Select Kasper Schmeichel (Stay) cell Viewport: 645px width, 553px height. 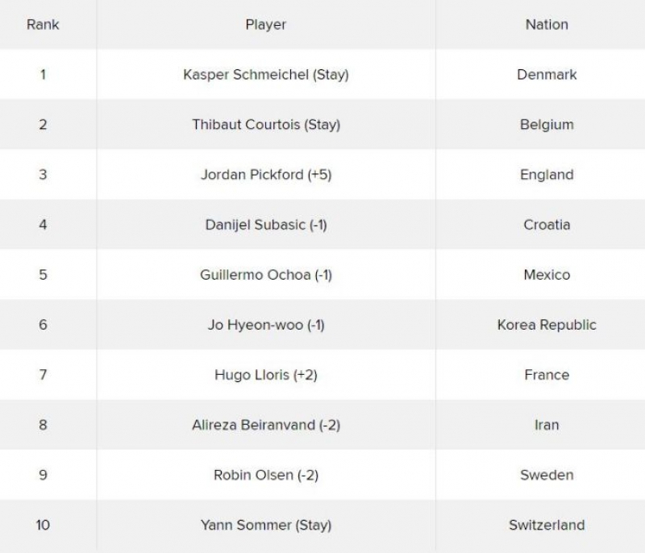[x=266, y=74]
